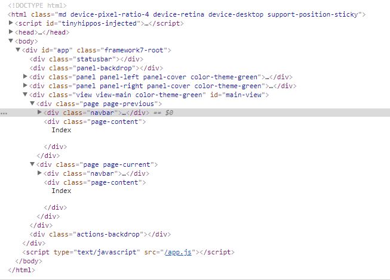
Task: Collapse the body element arrow
Action: (11, 41)
